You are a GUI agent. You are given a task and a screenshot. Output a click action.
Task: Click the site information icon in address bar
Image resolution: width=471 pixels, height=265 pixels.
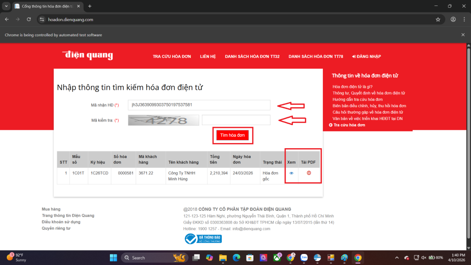click(42, 19)
